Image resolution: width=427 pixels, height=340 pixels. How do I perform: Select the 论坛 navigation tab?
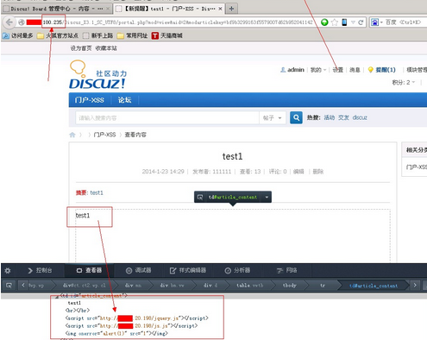coord(124,100)
